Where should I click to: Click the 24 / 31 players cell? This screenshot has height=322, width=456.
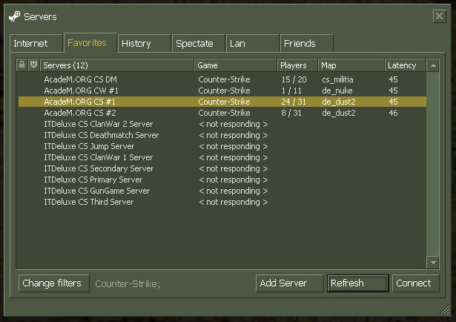coord(294,102)
